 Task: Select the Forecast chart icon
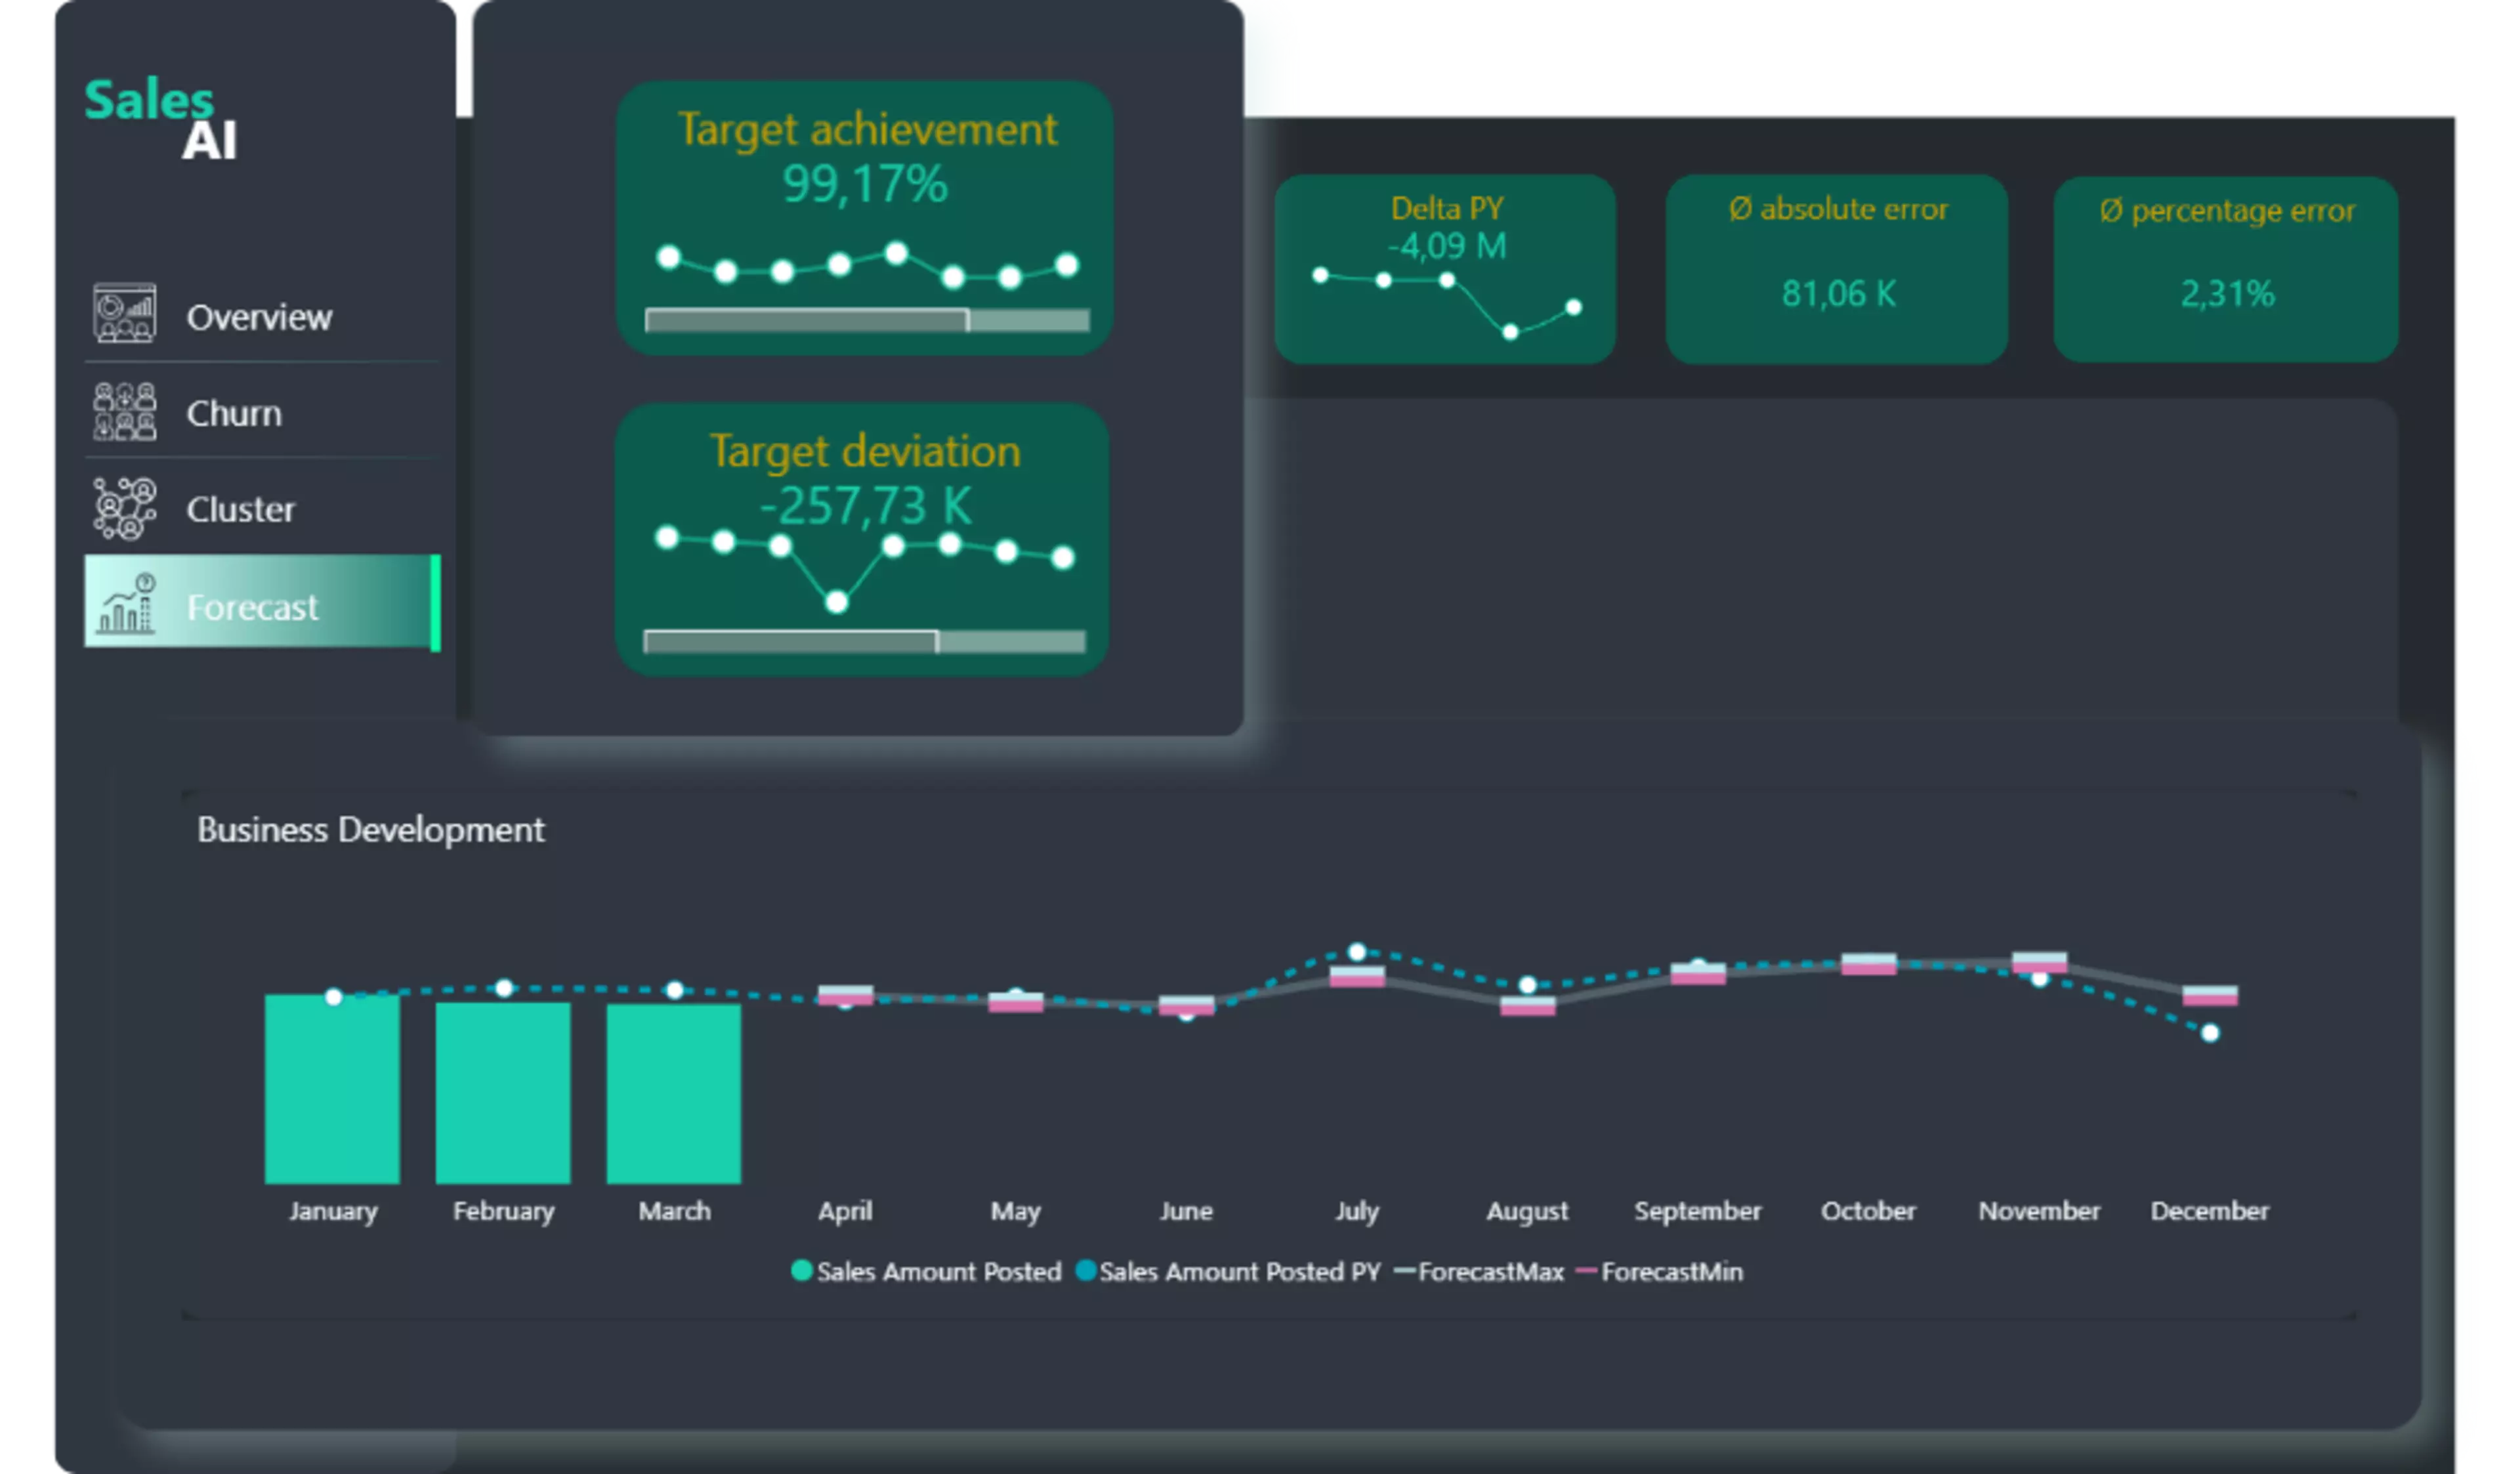(x=126, y=604)
